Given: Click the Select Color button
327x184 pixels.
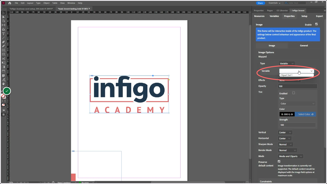Looking at the screenshot, I should (x=305, y=114).
